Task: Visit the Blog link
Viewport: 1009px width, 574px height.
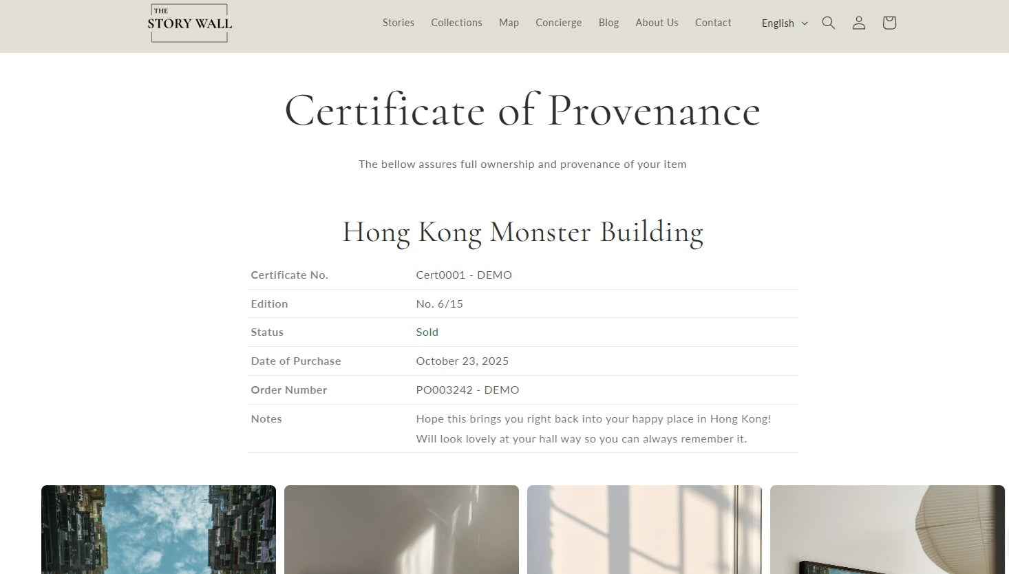Action: (608, 23)
